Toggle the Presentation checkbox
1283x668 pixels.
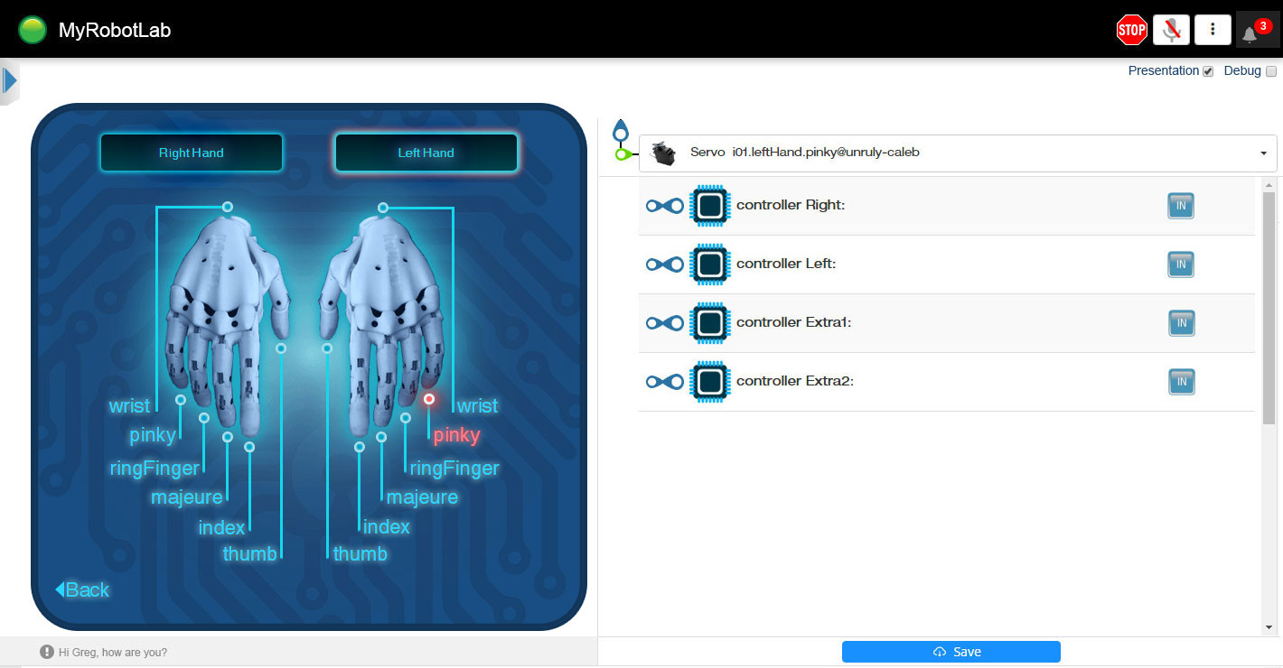(1208, 71)
